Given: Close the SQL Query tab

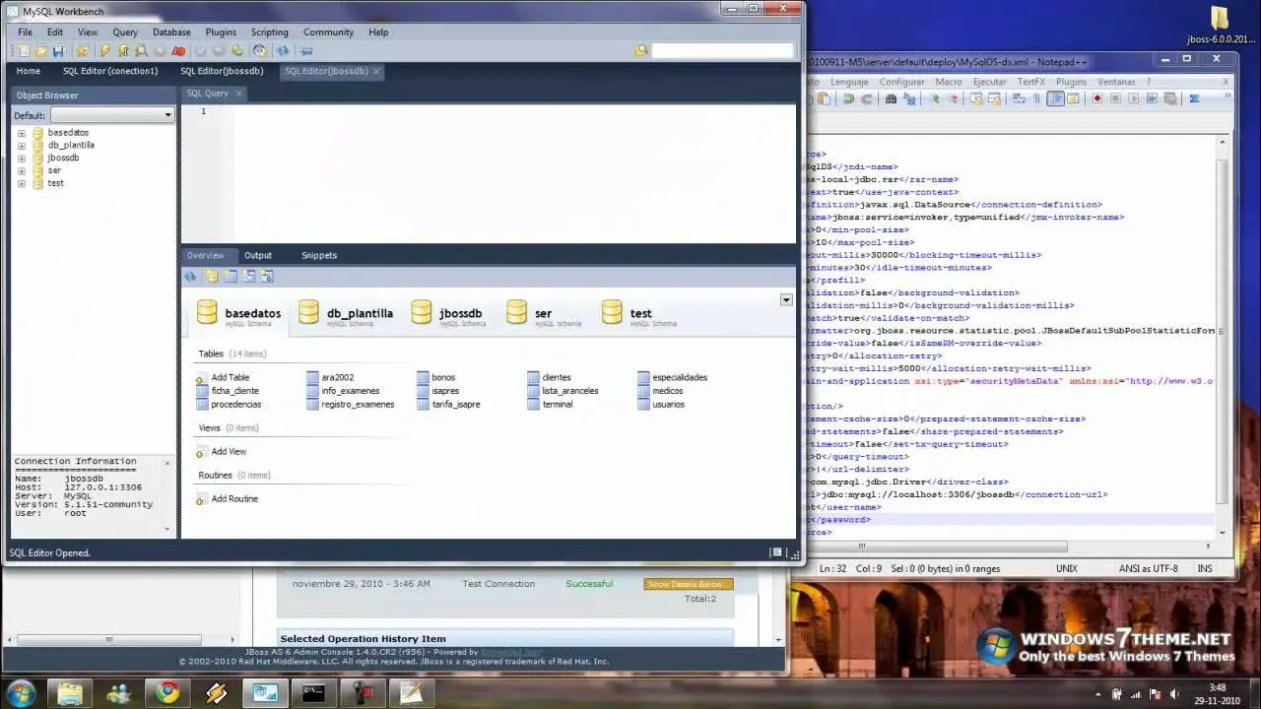Looking at the screenshot, I should (238, 94).
